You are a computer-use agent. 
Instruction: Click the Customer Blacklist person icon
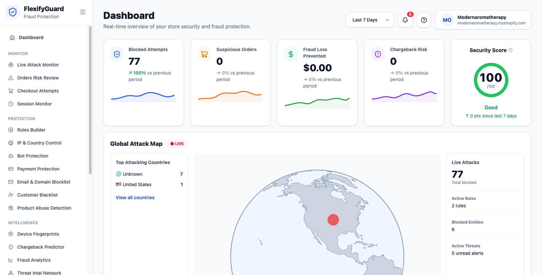click(x=11, y=195)
